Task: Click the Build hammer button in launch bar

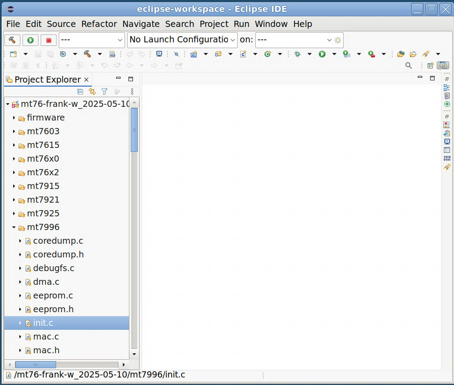Action: coord(12,40)
